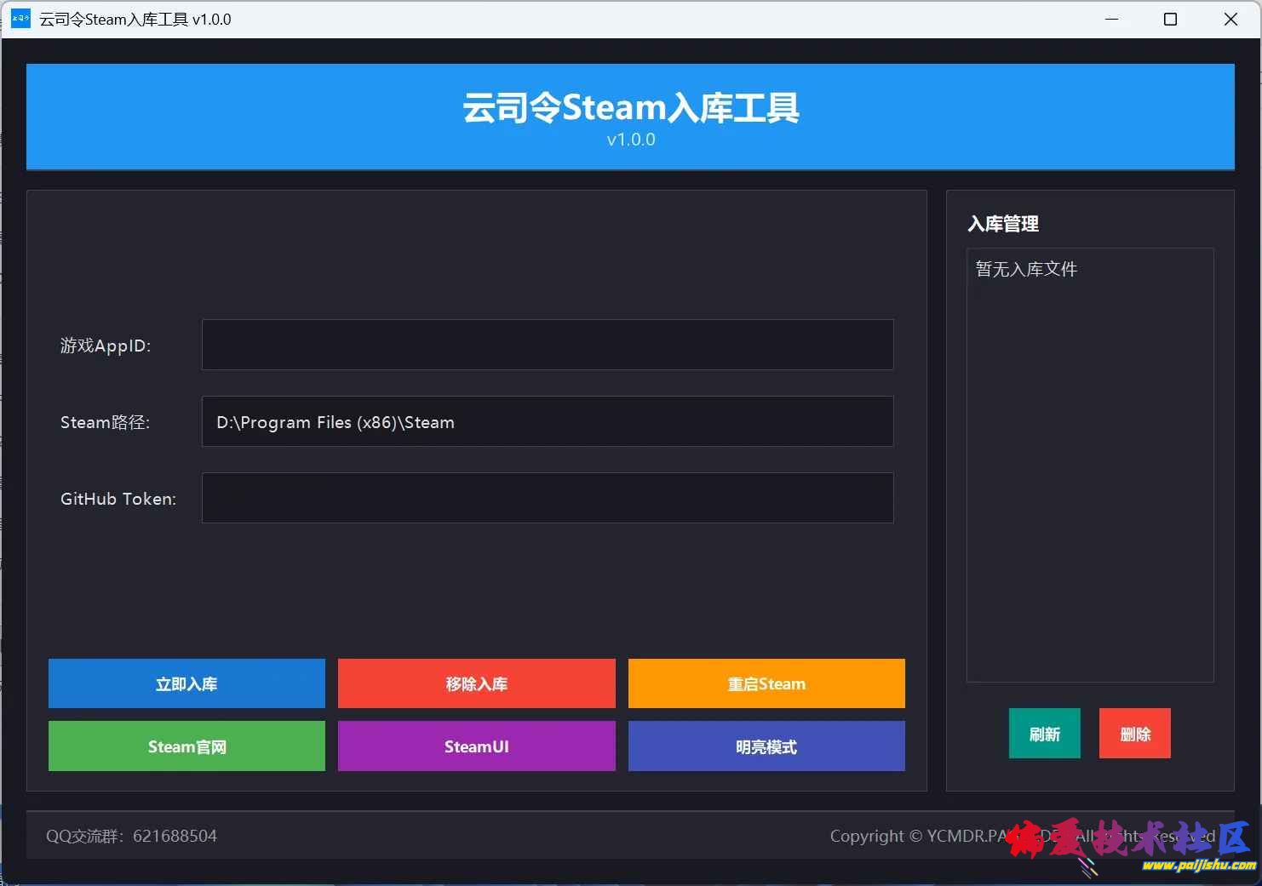
Task: Click the 云司令Steam入库工具 banner title
Action: coord(630,108)
